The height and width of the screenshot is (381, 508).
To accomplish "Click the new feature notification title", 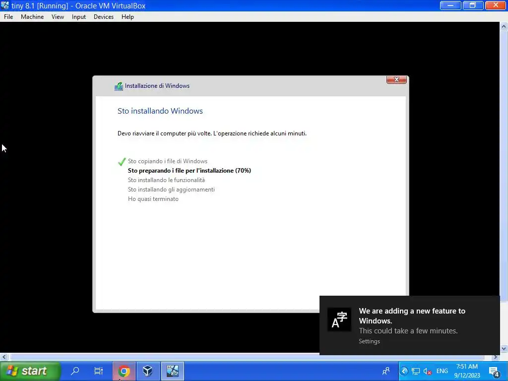I will tap(412, 316).
